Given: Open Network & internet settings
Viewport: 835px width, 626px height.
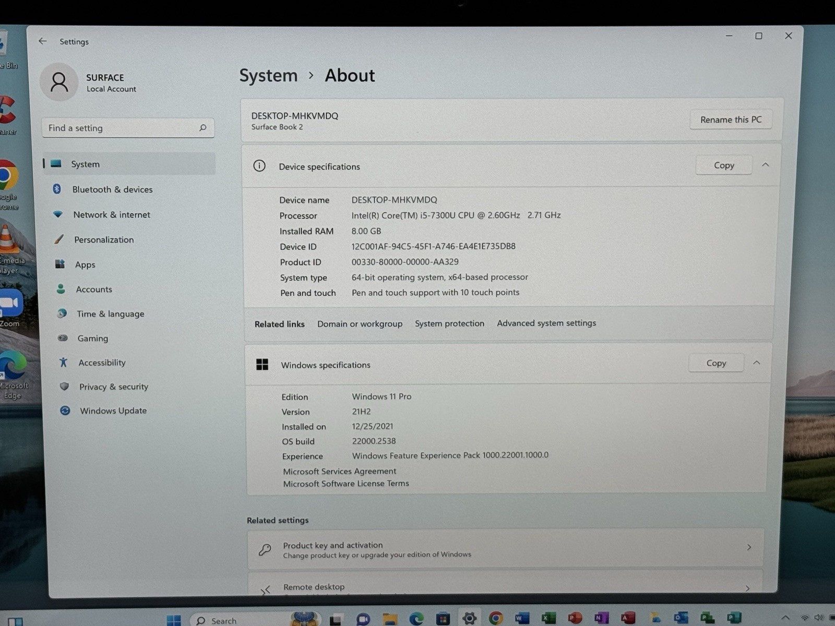Looking at the screenshot, I should 111,214.
